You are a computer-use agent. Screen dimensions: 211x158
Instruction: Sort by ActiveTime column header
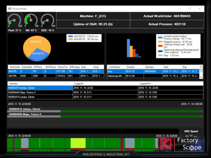pyautogui.click(x=62, y=67)
